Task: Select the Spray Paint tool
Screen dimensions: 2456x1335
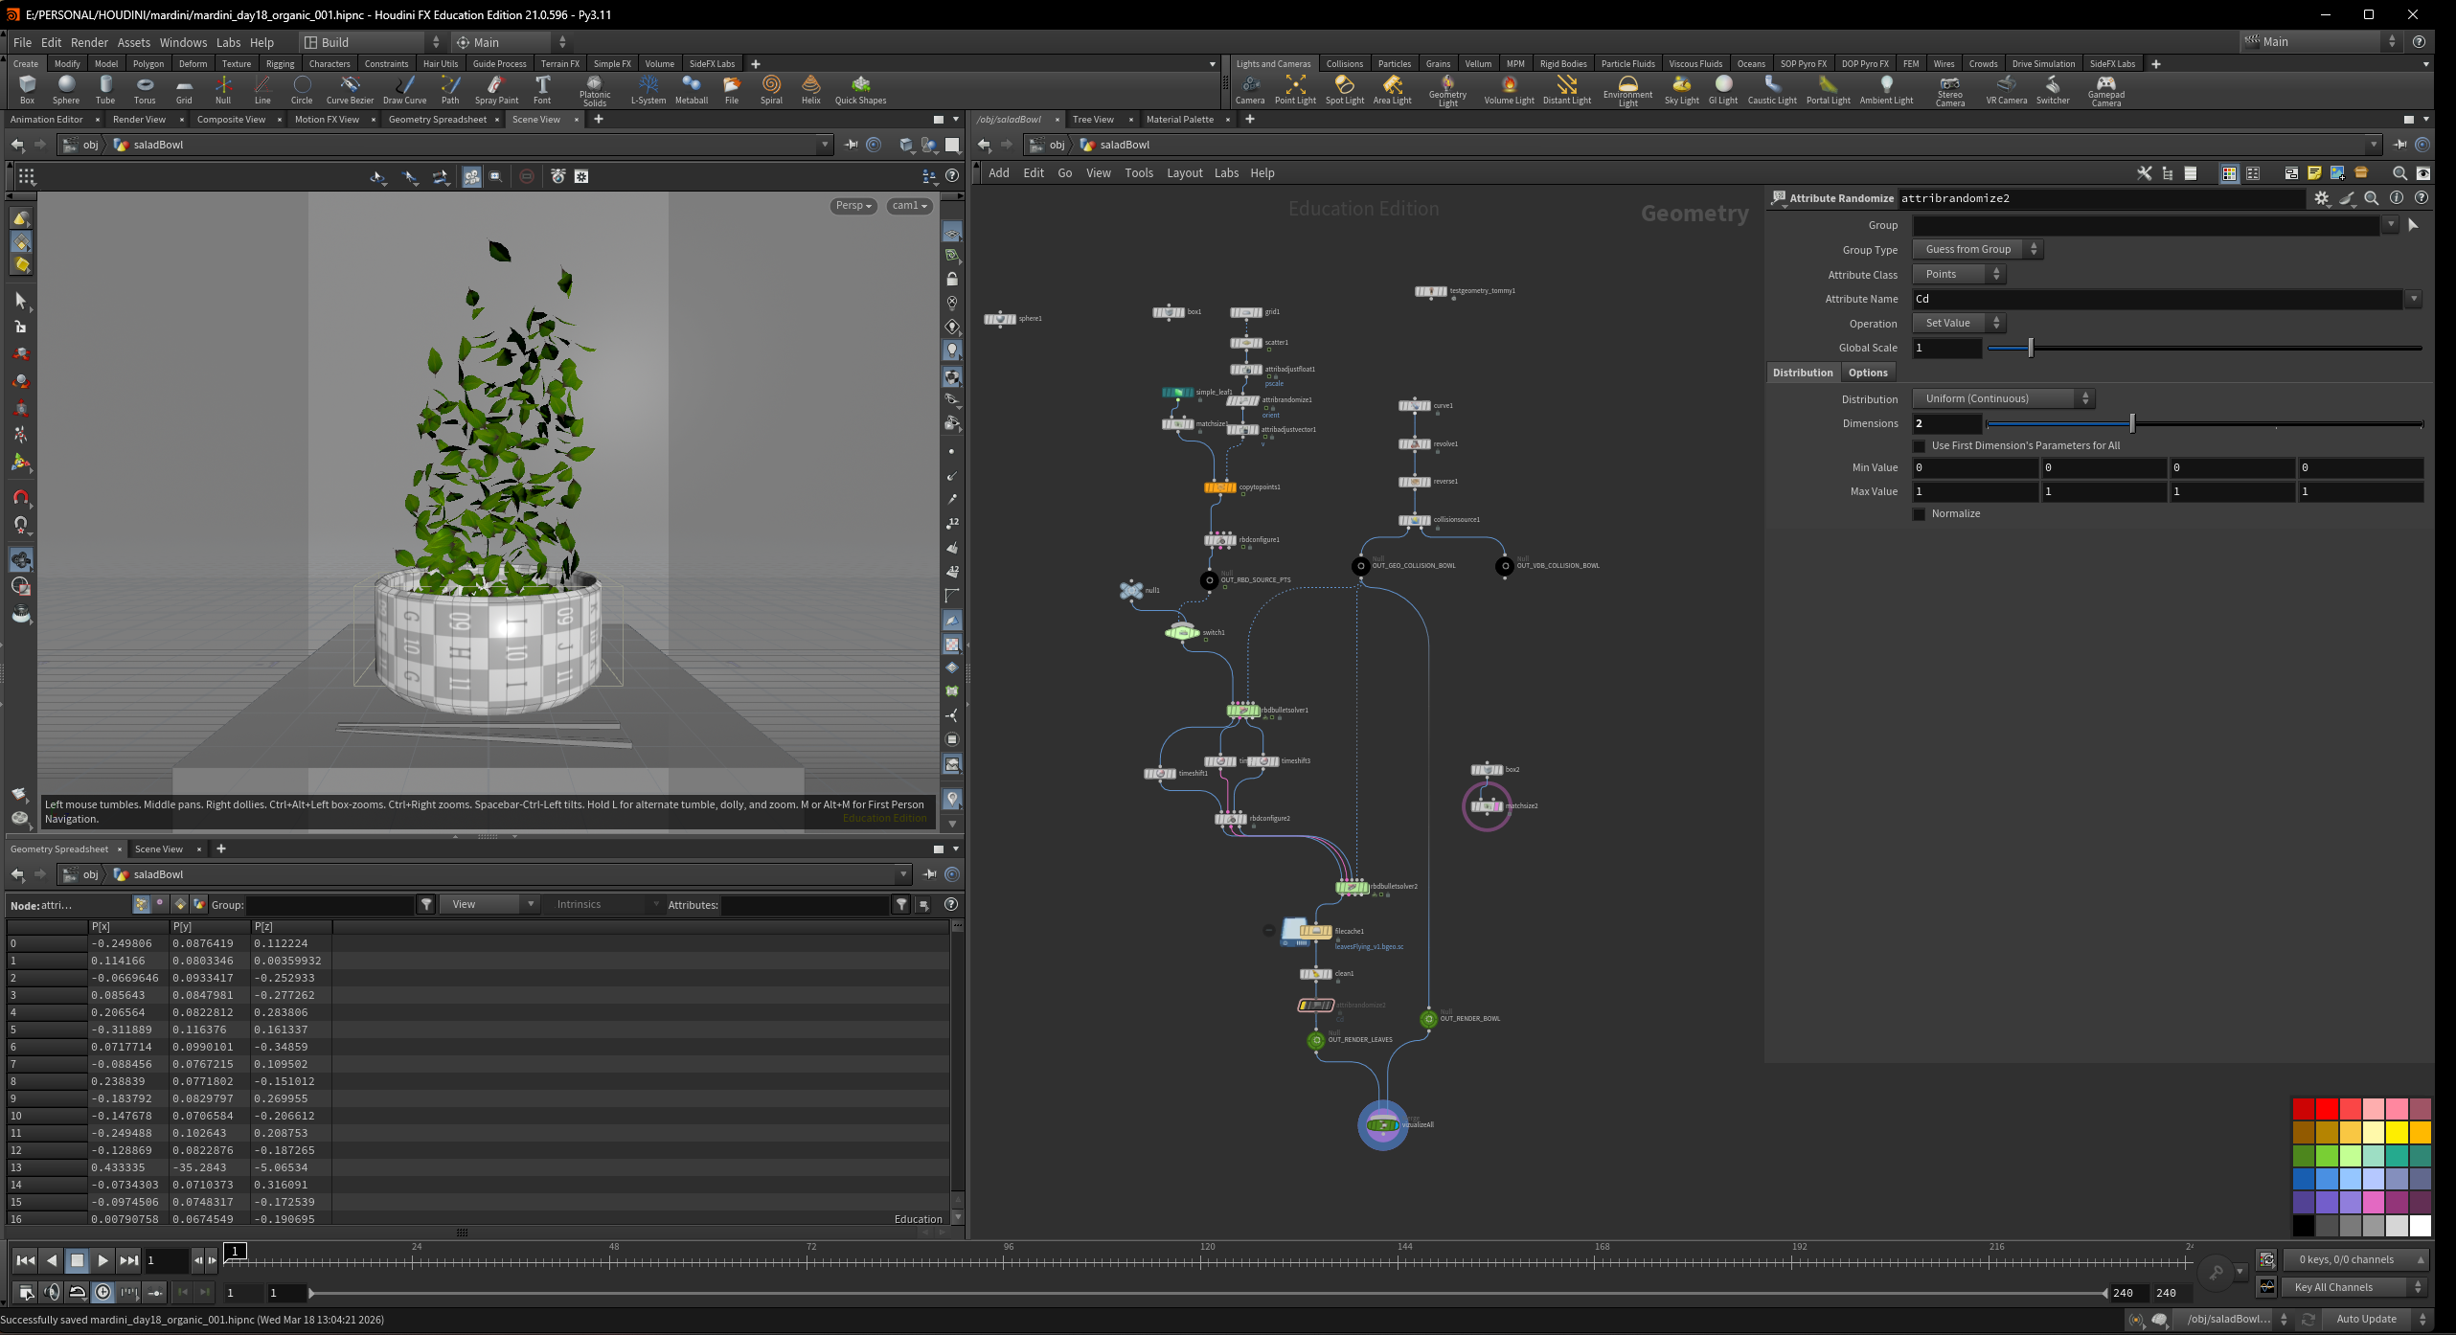Action: click(x=496, y=89)
